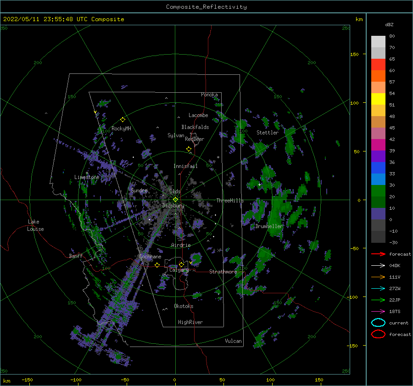Click the Drumheller city label
413x386 pixels.
[x=268, y=226]
